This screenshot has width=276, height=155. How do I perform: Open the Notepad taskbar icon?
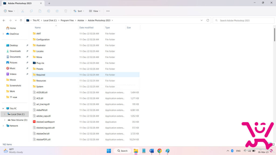(144, 151)
